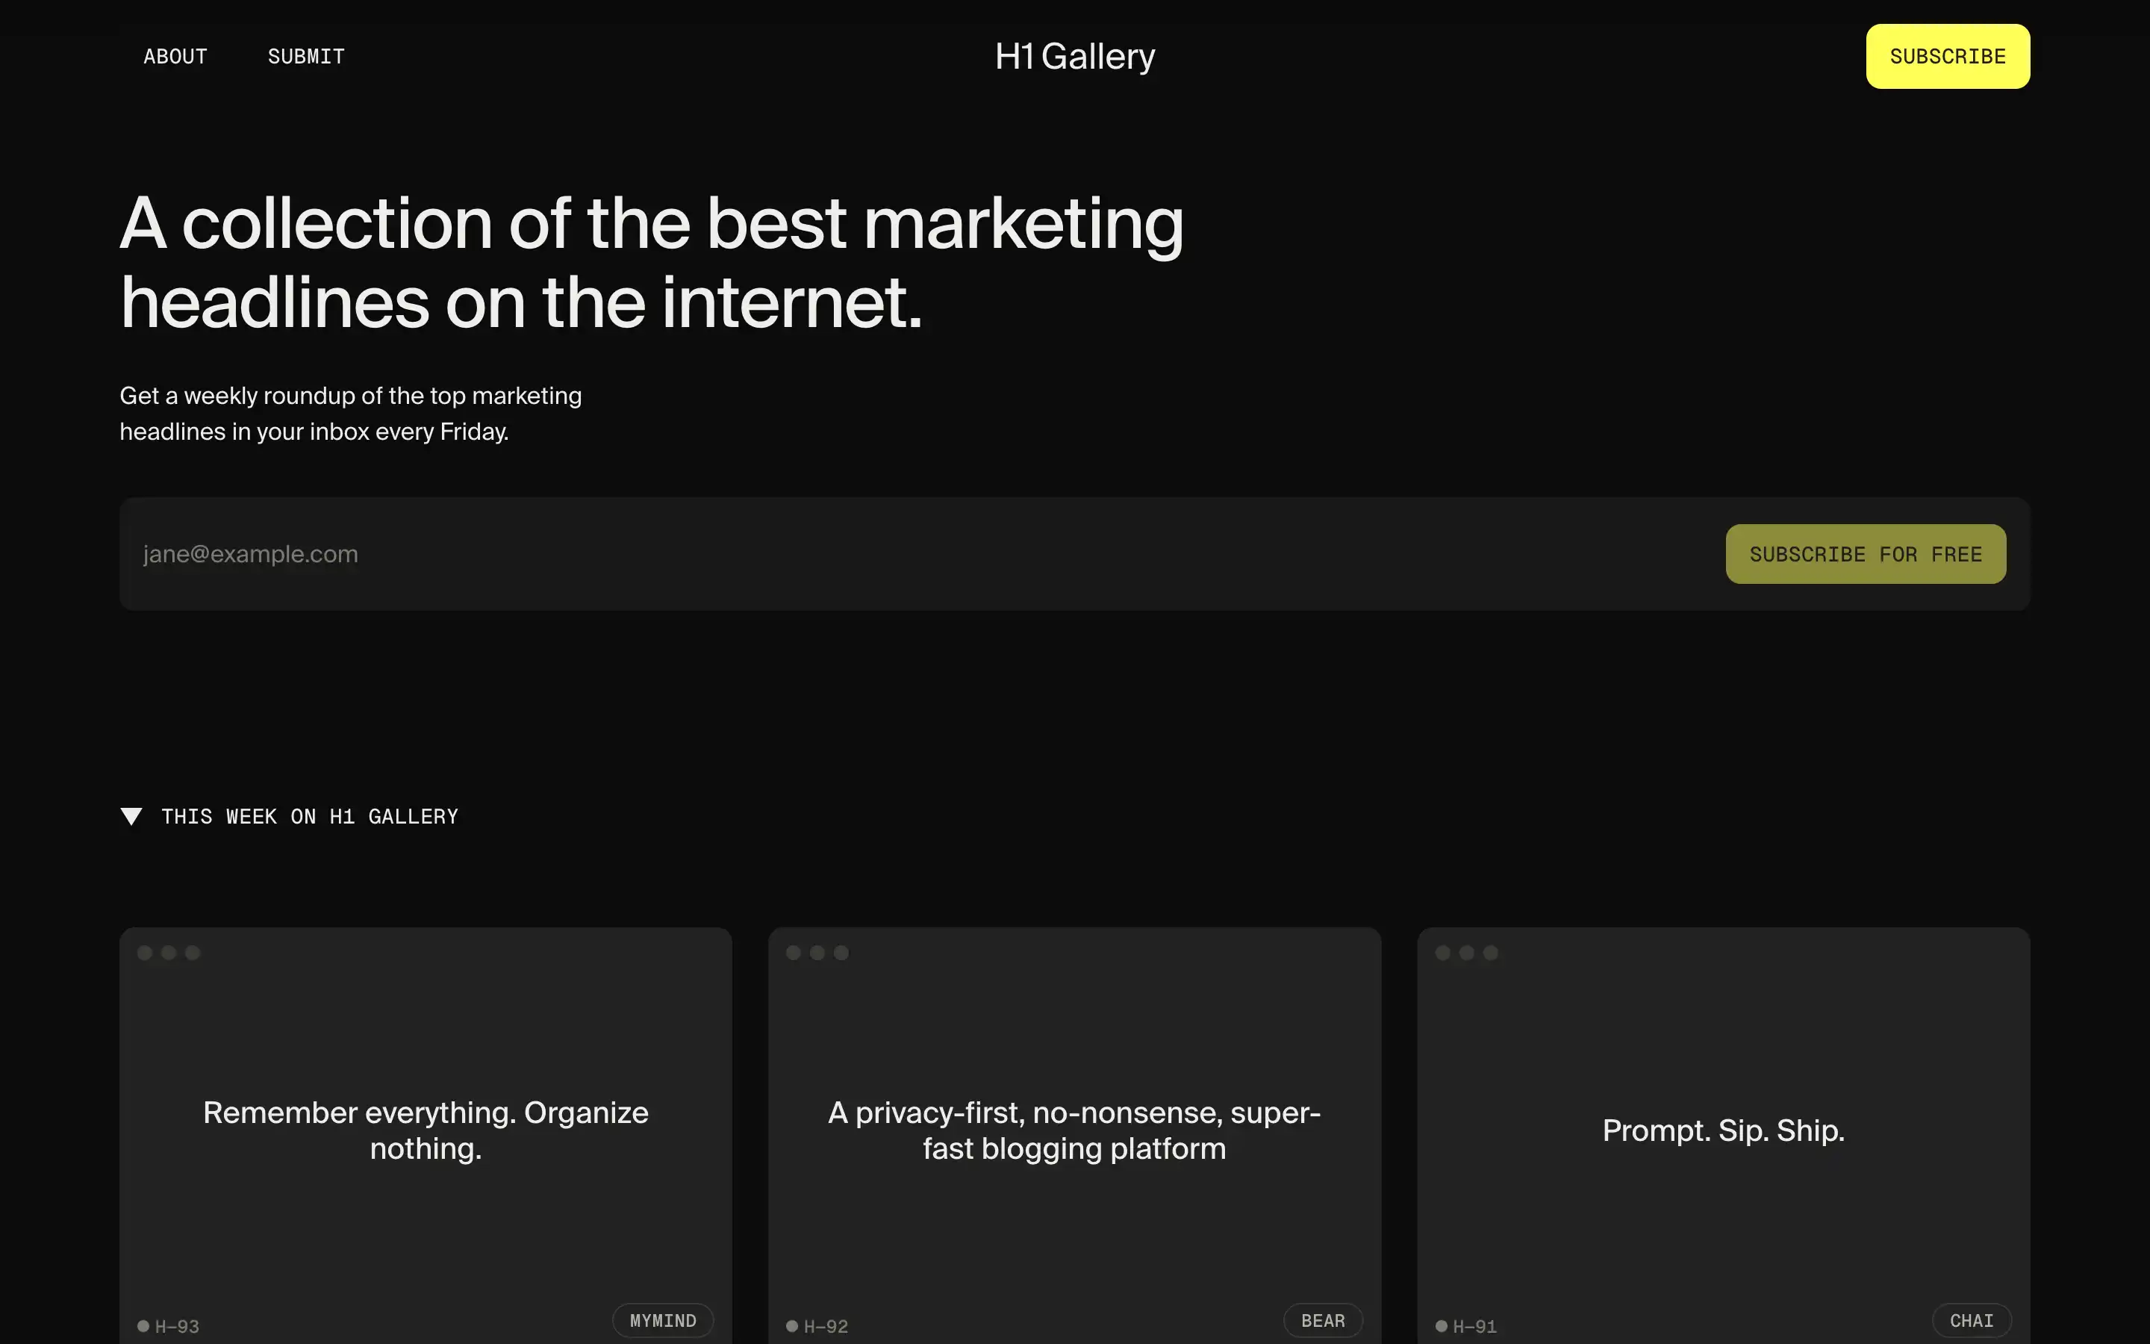Click the status dot beside H-91
The height and width of the screenshot is (1344, 2150).
click(1441, 1326)
